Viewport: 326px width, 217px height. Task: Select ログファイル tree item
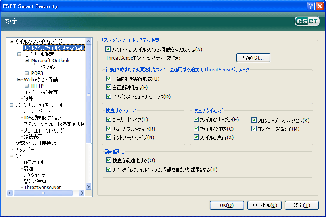point(34,162)
